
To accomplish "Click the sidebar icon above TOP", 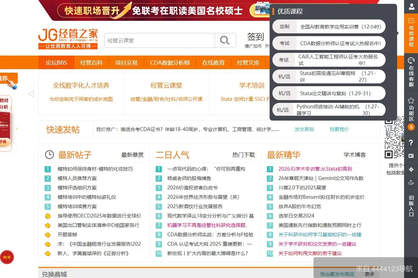I will pos(411,169).
